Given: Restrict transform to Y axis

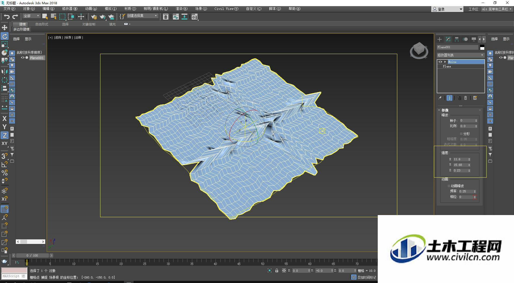Looking at the screenshot, I should pos(5,127).
